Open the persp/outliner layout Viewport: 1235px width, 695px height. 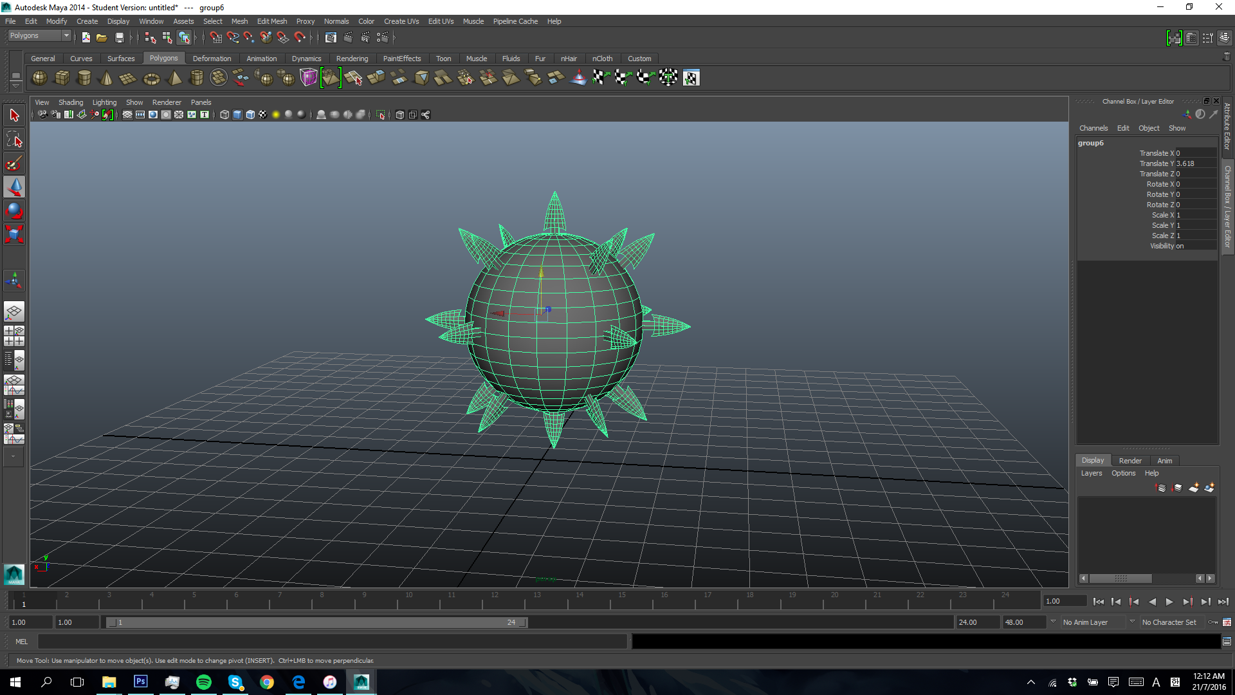click(x=14, y=360)
